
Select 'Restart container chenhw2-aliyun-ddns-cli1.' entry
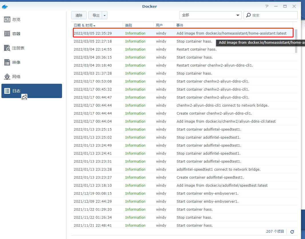click(x=184, y=65)
